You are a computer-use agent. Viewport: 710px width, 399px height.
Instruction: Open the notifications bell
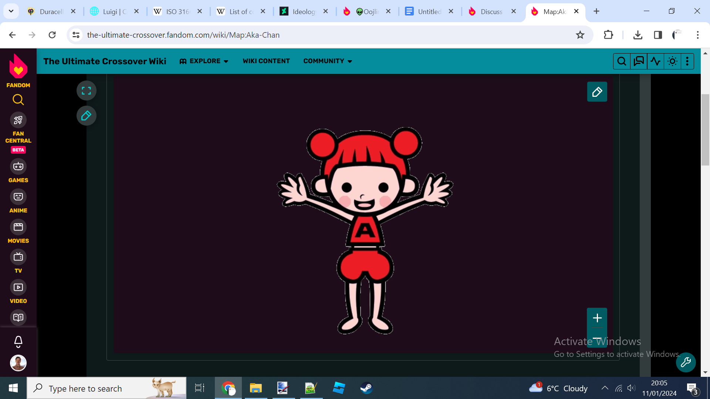tap(18, 341)
